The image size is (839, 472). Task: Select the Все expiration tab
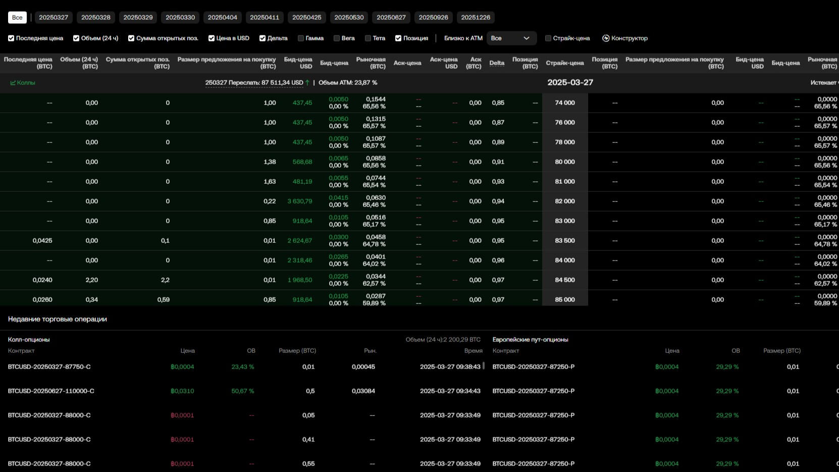(17, 17)
